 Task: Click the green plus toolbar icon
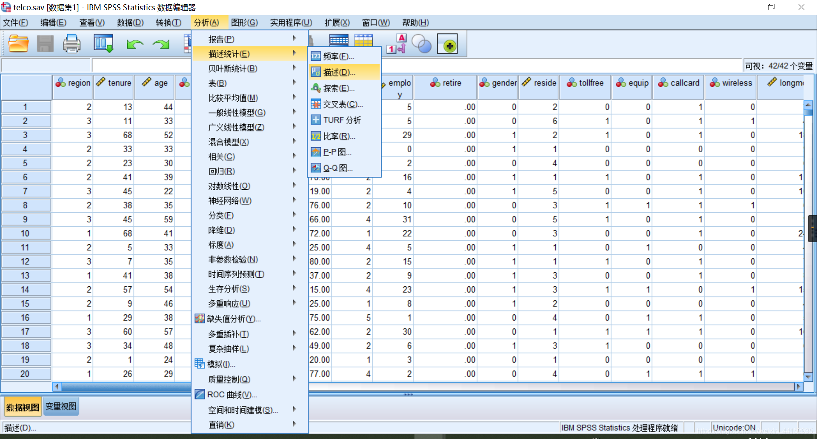pyautogui.click(x=447, y=44)
